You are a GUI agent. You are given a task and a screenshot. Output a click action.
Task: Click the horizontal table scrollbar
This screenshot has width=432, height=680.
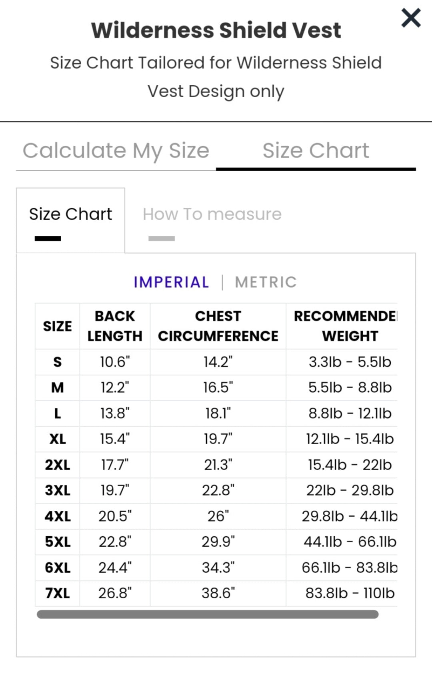click(x=207, y=614)
